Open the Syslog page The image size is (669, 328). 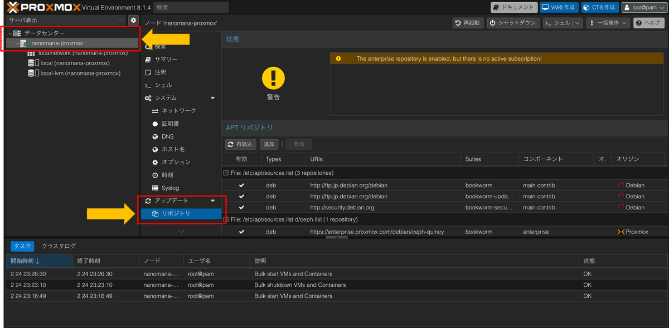[x=170, y=188]
